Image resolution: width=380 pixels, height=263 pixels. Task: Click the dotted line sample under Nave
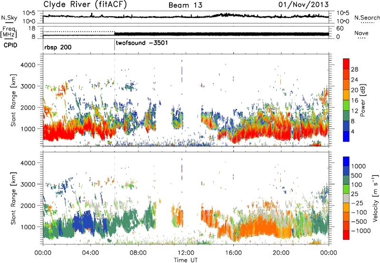[361, 38]
